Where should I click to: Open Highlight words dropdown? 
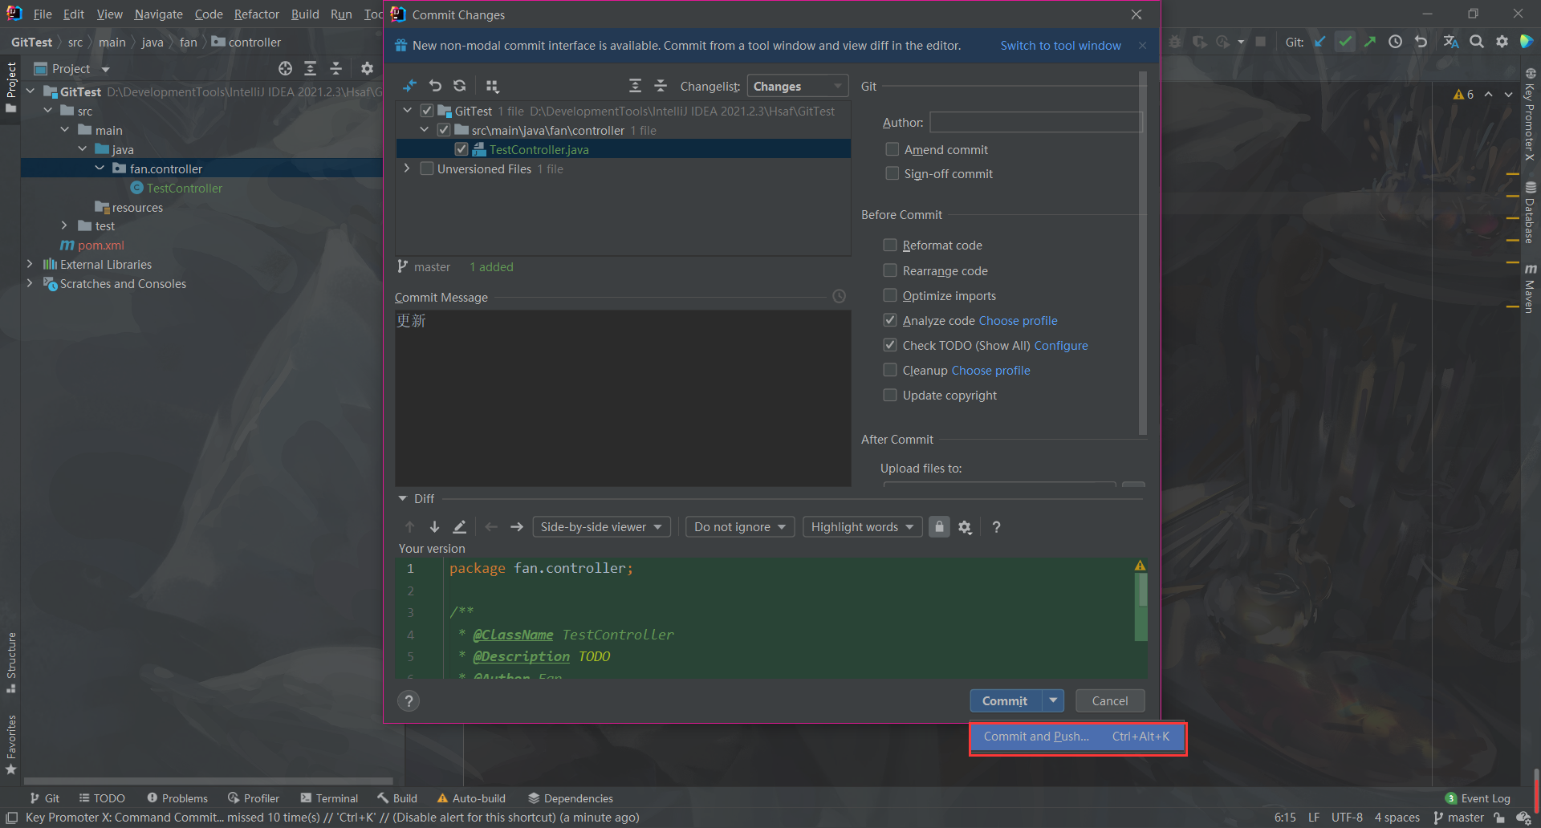[862, 527]
